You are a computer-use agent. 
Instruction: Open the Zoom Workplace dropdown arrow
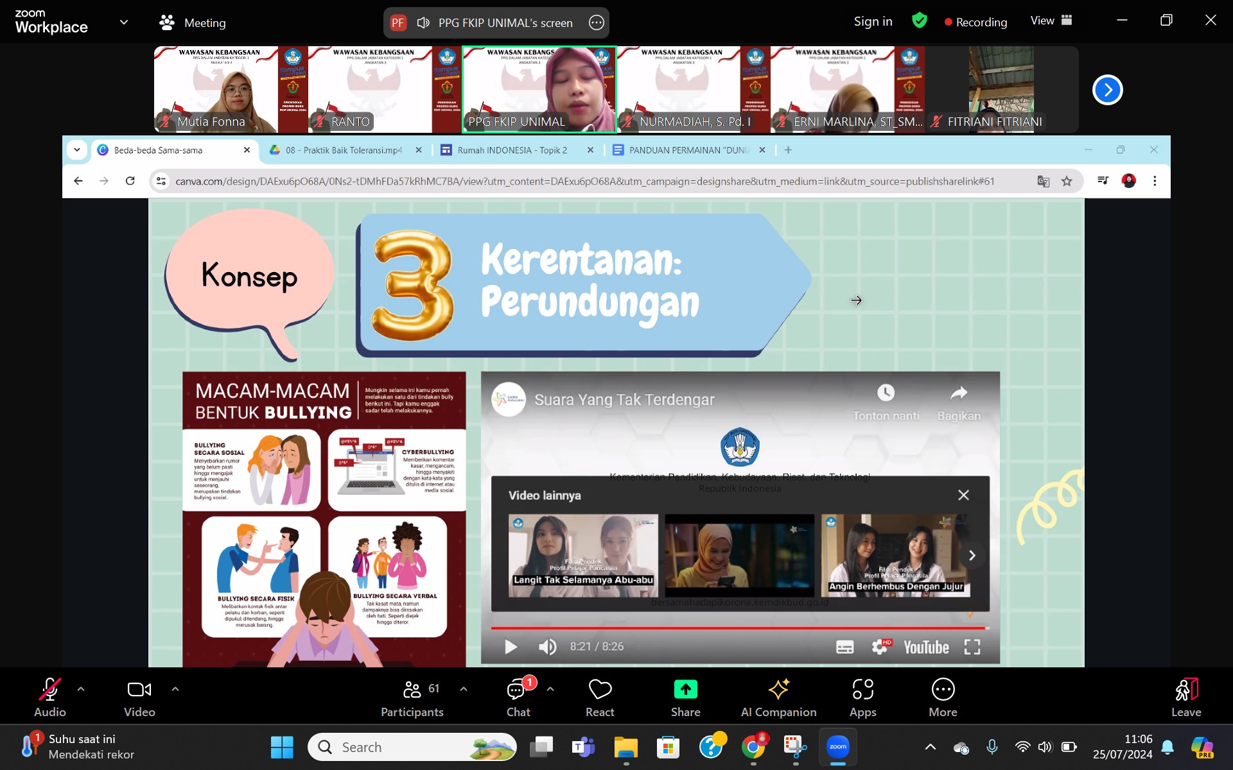(124, 22)
